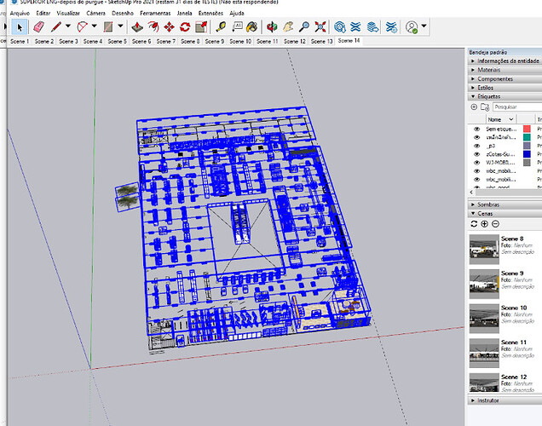Open the Arc tool dropdown arrow
The image size is (542, 426).
(x=94, y=26)
